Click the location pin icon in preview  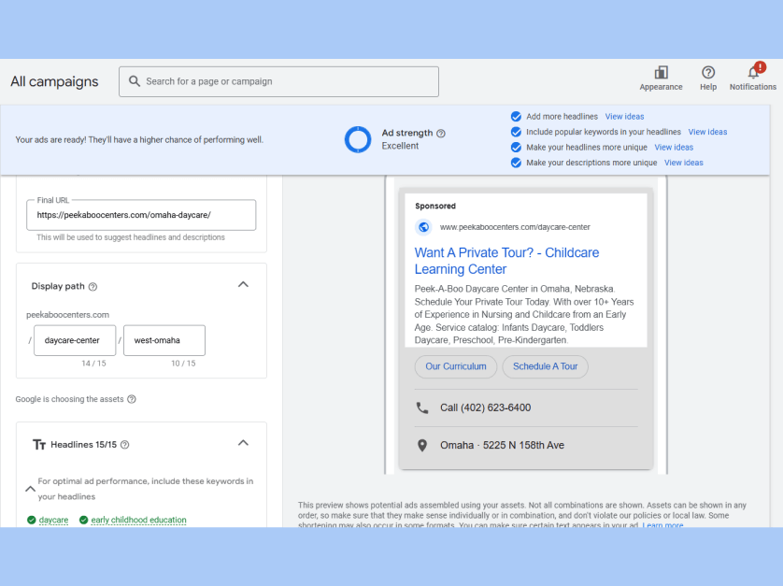(x=422, y=446)
